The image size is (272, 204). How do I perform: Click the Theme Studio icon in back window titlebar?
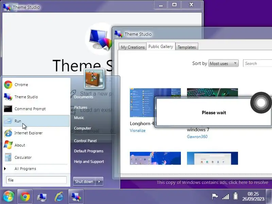[x=7, y=7]
